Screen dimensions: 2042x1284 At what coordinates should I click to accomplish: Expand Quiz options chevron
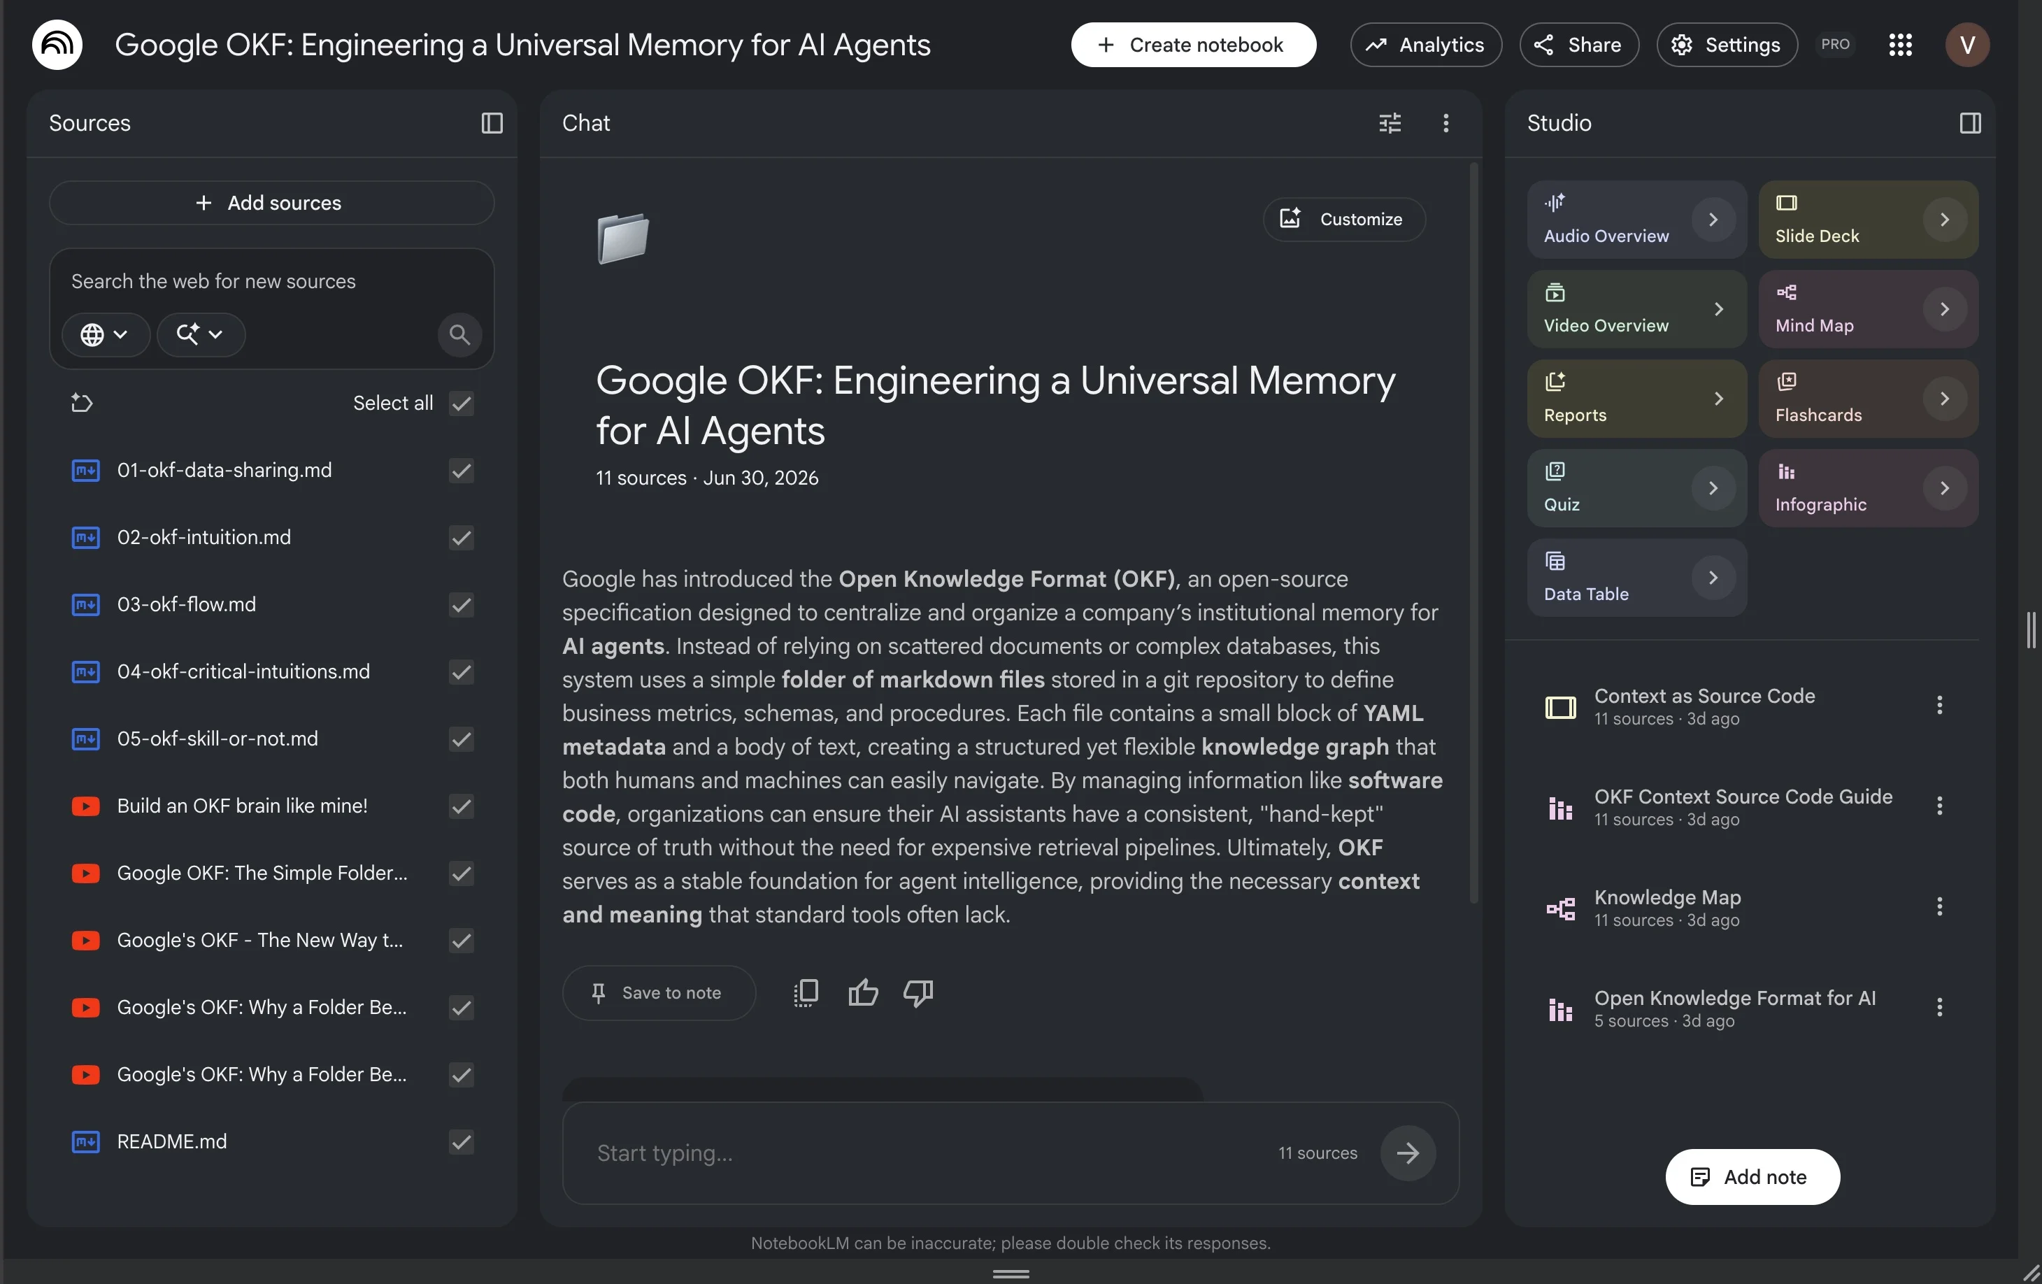1713,489
